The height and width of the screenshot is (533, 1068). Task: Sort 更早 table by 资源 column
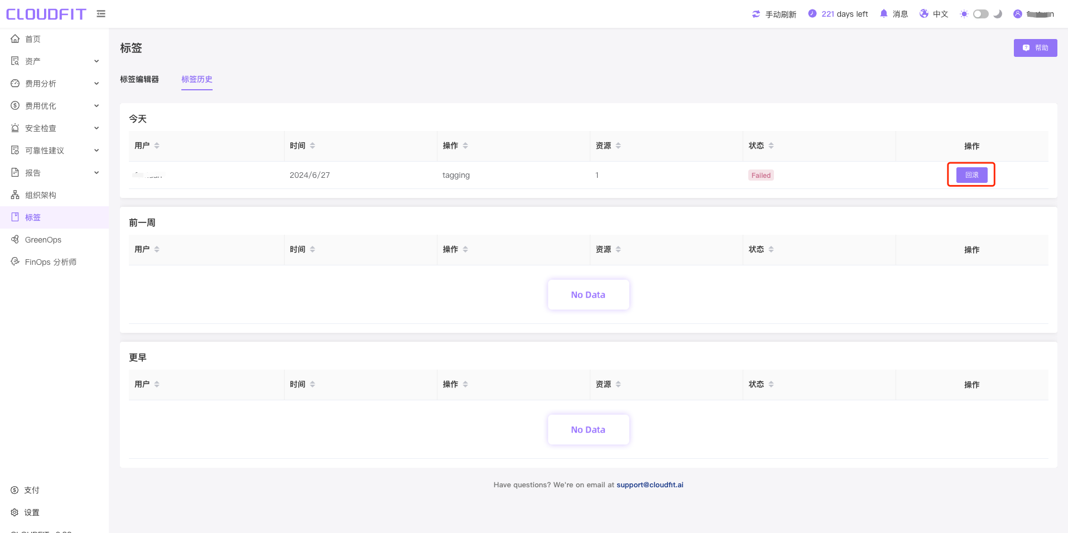click(x=618, y=384)
